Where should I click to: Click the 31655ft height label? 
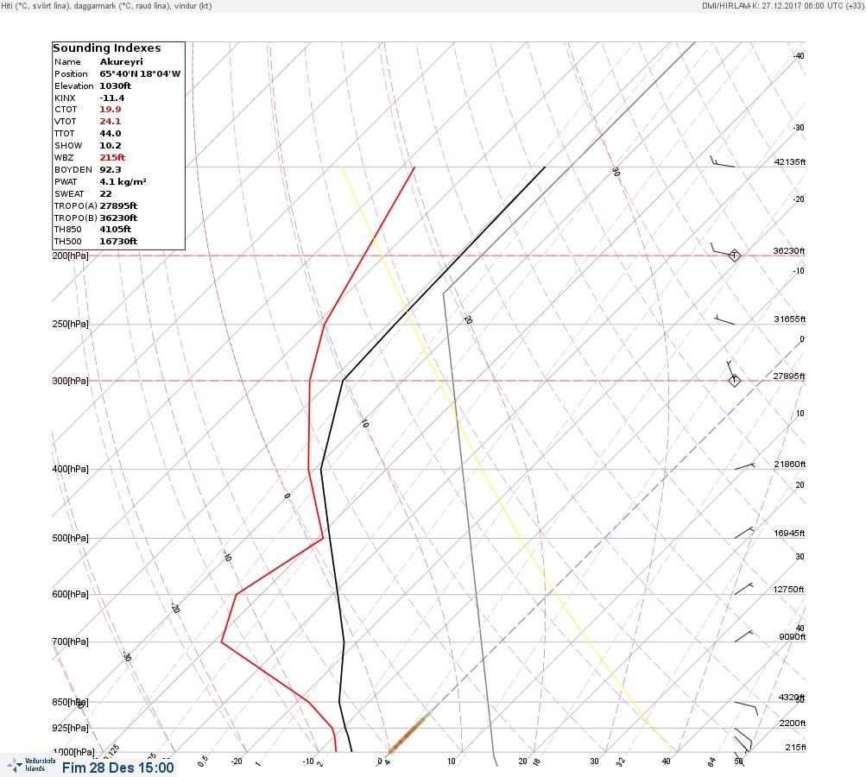click(790, 319)
